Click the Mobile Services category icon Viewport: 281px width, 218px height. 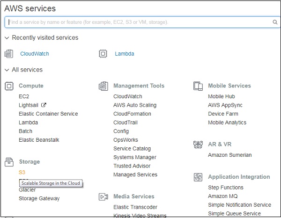tap(198, 86)
